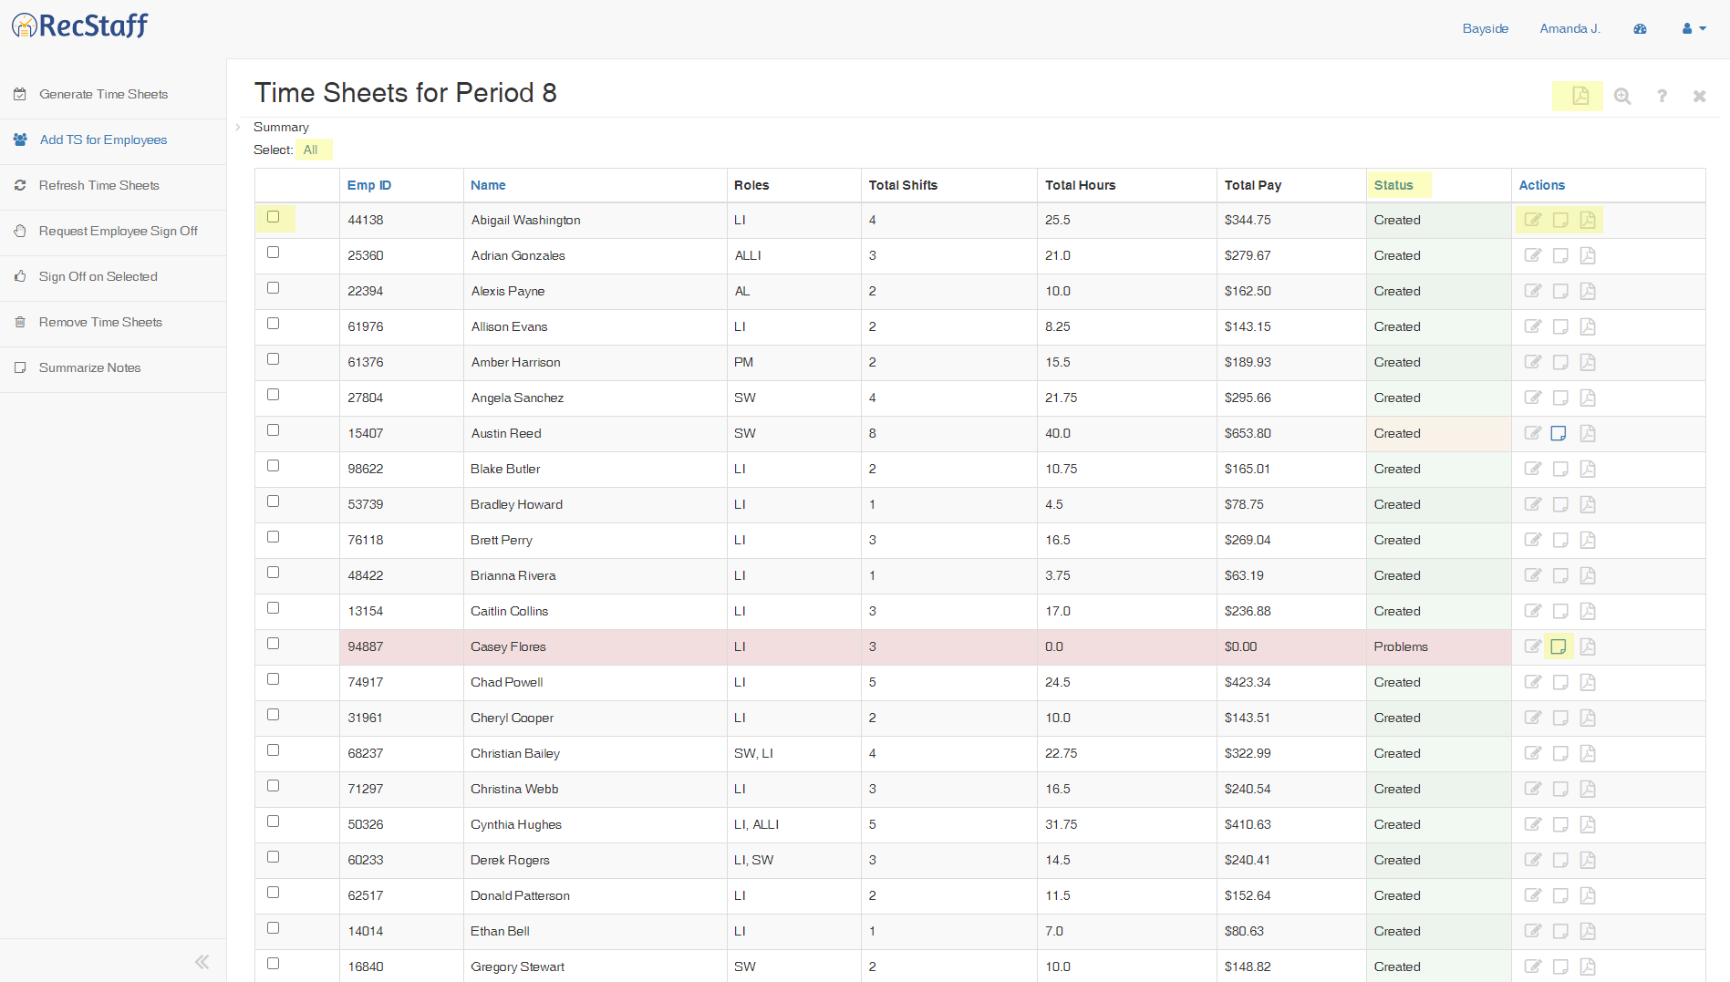Image resolution: width=1730 pixels, height=982 pixels.
Task: Select Abigail Washington's row checkbox
Action: click(x=273, y=217)
